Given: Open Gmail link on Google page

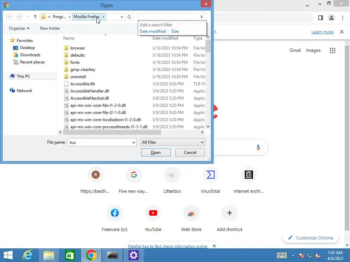Looking at the screenshot, I should (295, 50).
